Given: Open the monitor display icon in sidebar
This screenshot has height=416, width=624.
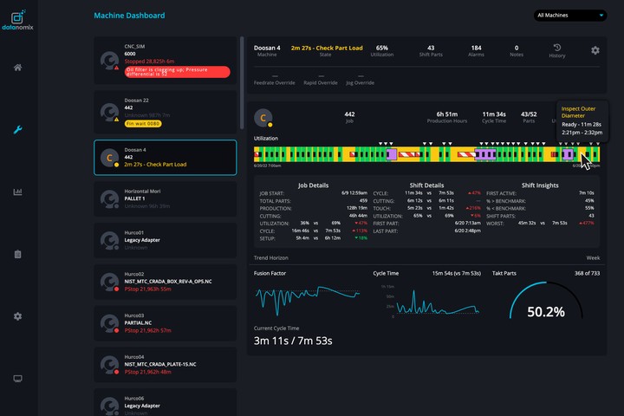Looking at the screenshot, I should [x=17, y=378].
